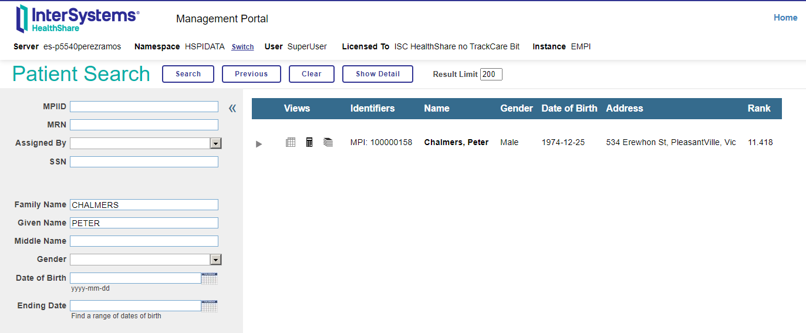Click the Name column header

coord(437,108)
